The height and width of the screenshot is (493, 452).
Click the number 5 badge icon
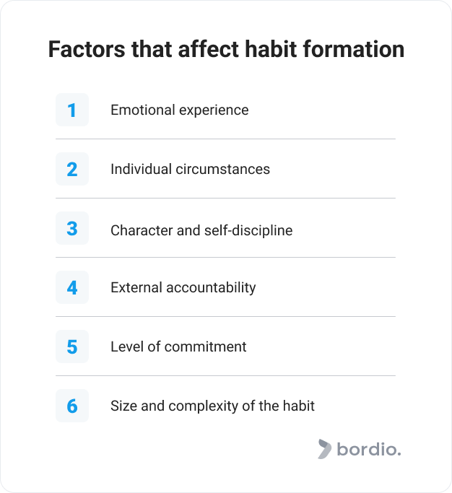[72, 346]
